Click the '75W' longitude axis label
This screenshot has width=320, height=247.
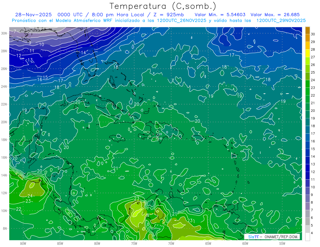point(134,244)
